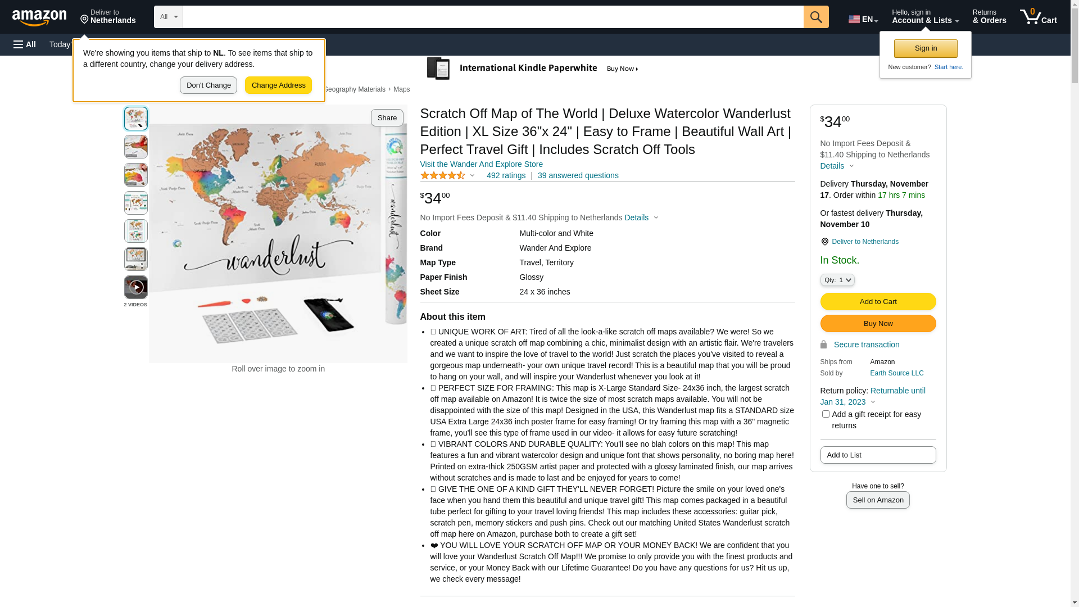Expand shipping Details in buy box
The width and height of the screenshot is (1079, 607).
pyautogui.click(x=837, y=166)
